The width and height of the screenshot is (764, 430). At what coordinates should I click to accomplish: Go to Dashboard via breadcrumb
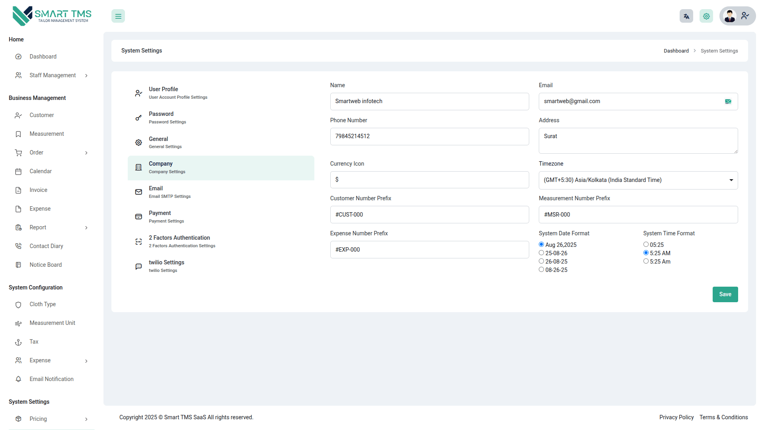[676, 51]
